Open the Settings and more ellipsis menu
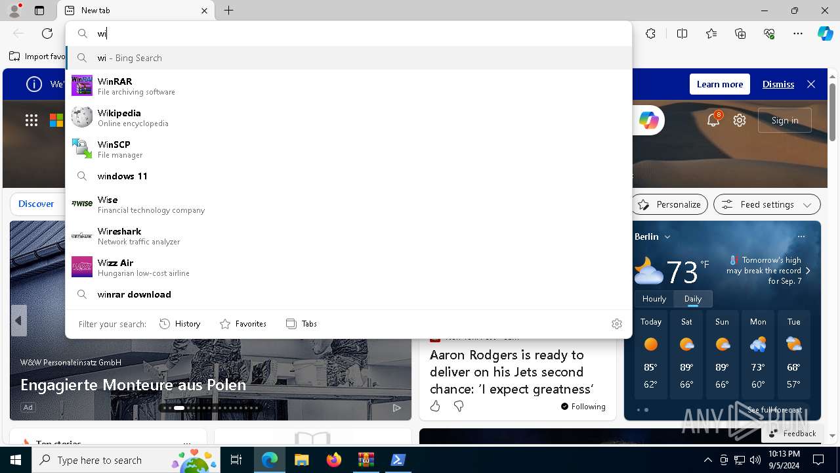 pos(798,34)
